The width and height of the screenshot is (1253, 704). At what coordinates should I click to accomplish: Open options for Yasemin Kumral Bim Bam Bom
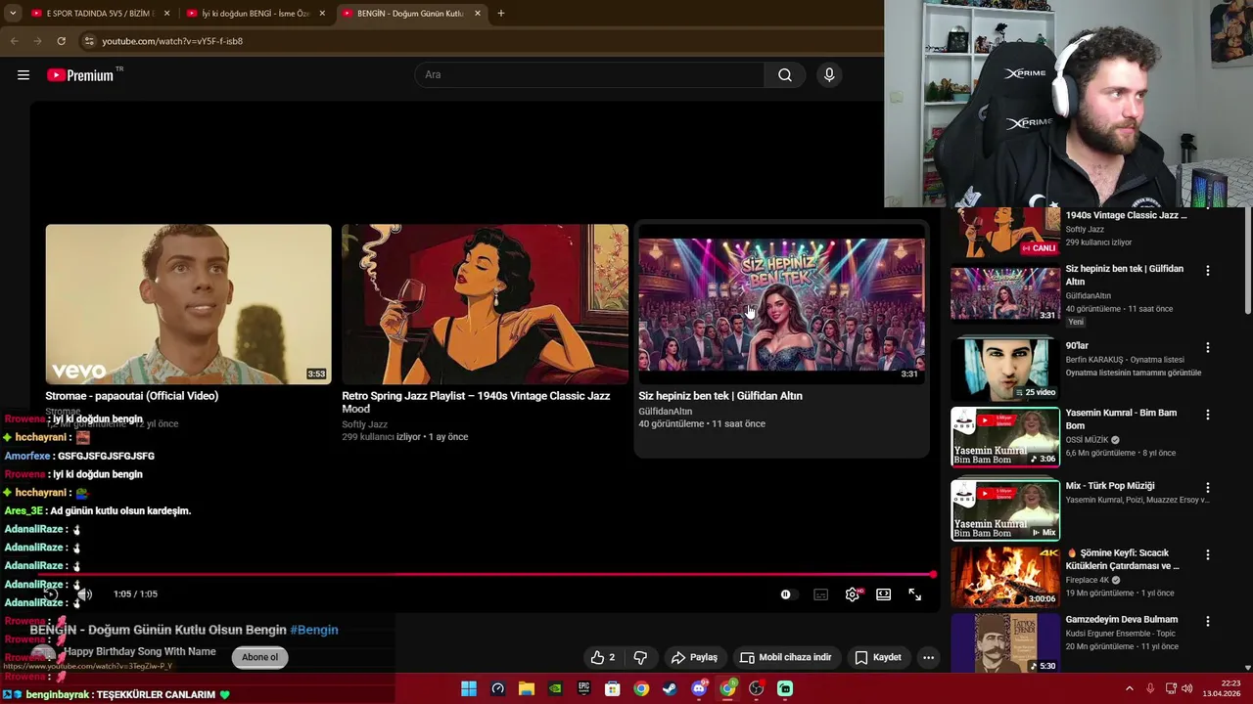click(1208, 415)
